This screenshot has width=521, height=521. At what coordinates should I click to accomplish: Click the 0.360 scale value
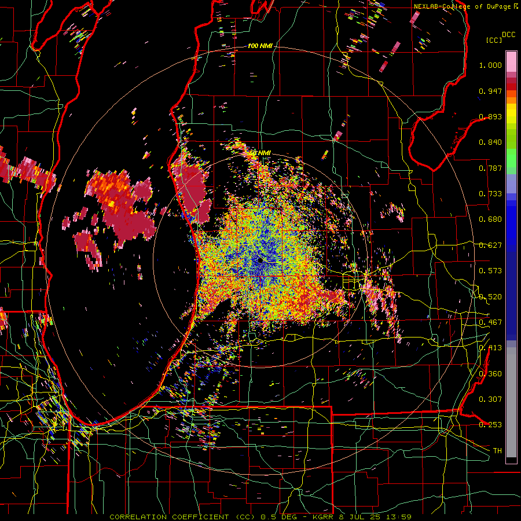(x=490, y=374)
